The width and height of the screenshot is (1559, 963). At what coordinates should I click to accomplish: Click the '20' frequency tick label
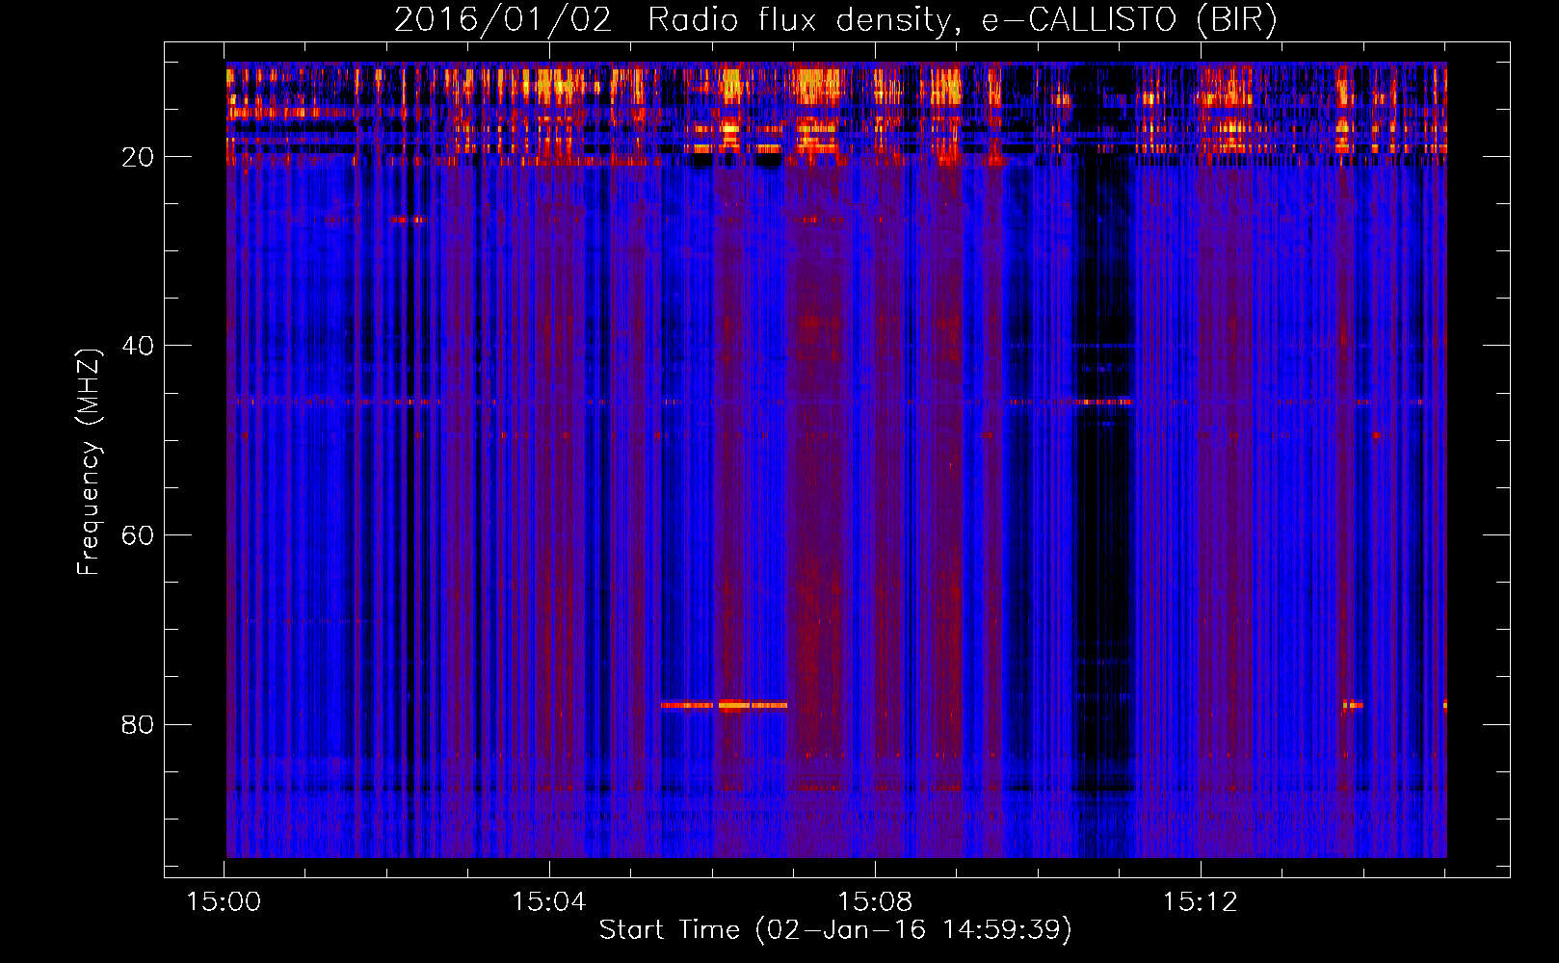138,157
